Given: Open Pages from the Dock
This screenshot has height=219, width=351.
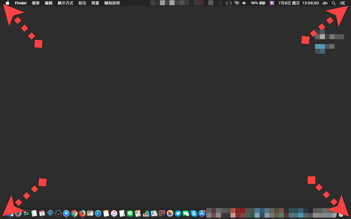Looking at the screenshot, I should 138,213.
